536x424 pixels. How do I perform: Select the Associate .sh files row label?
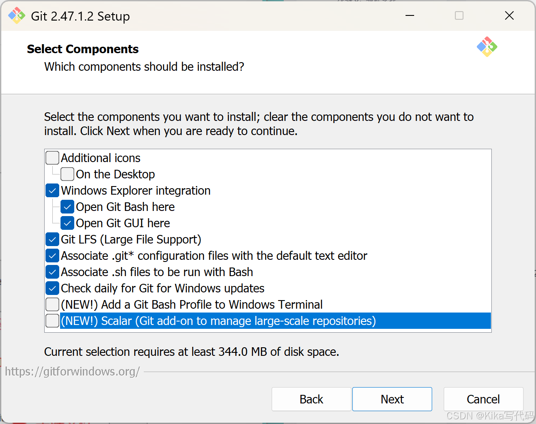[157, 272]
